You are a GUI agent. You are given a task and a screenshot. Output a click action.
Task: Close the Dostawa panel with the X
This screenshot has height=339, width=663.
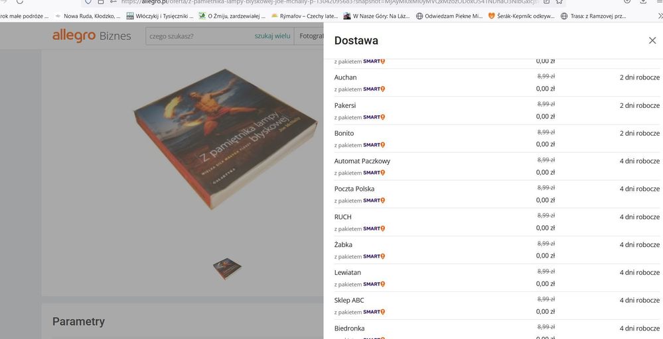click(652, 40)
